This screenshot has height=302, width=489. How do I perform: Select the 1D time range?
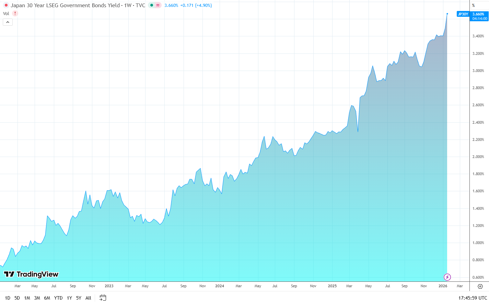(x=8, y=298)
